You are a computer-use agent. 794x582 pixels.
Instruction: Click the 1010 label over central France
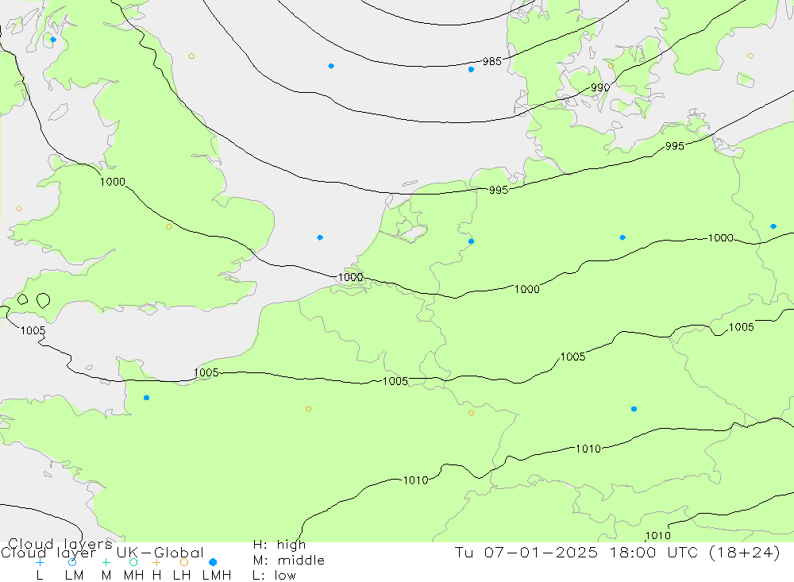click(x=416, y=480)
